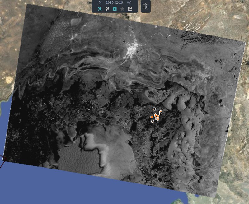Screen dimensions: 249x204
Task: Select map marker number 1
Action: pyautogui.click(x=154, y=109)
